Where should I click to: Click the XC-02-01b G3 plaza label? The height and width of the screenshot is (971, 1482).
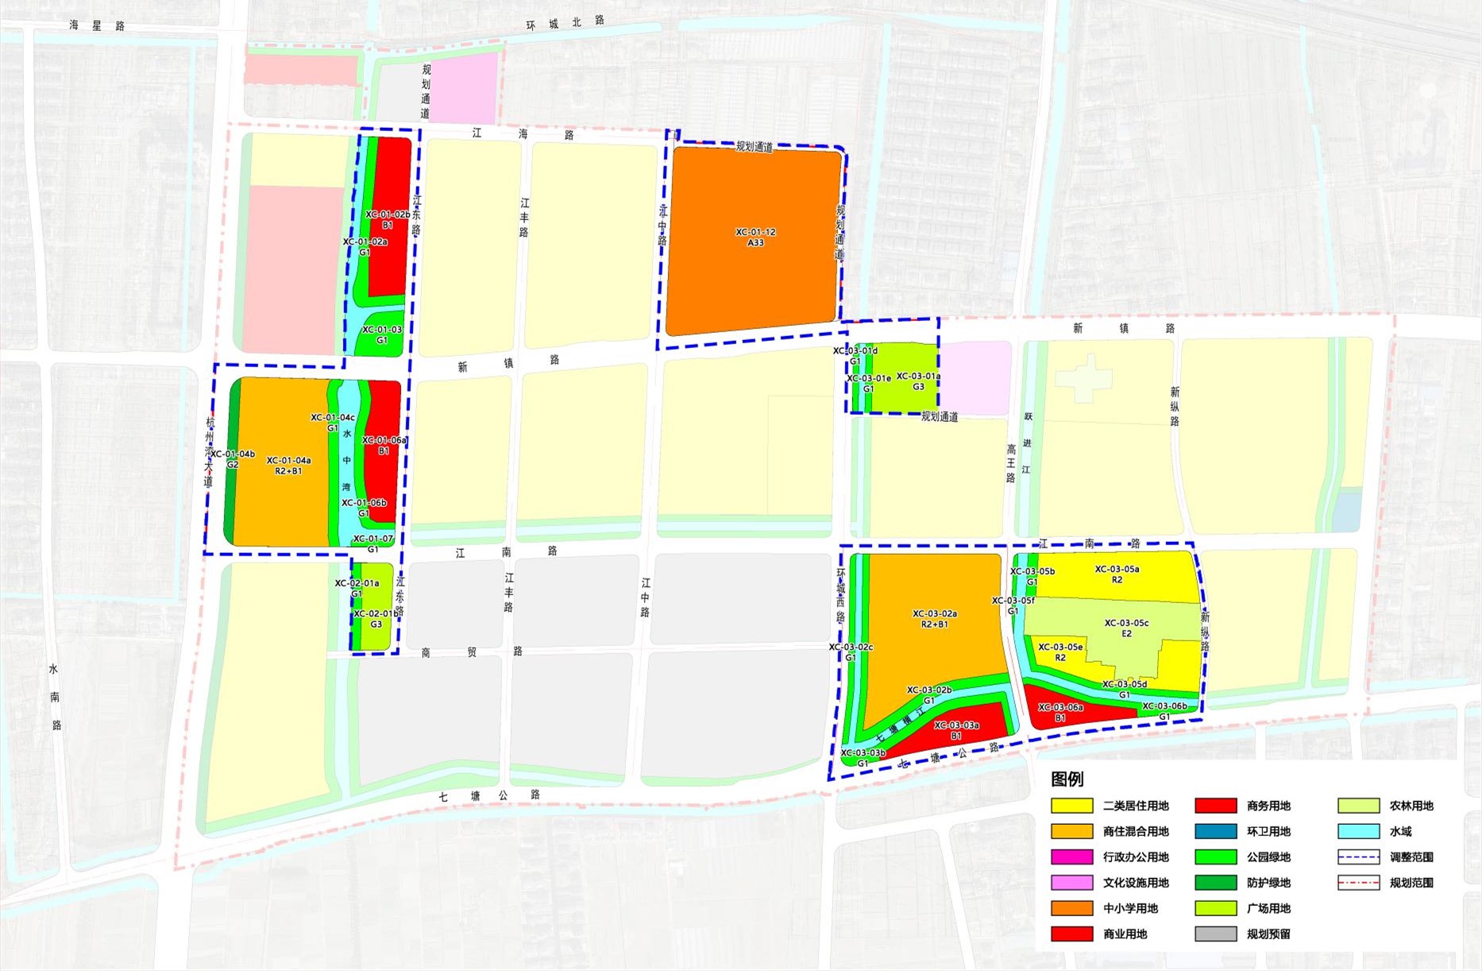tap(376, 618)
